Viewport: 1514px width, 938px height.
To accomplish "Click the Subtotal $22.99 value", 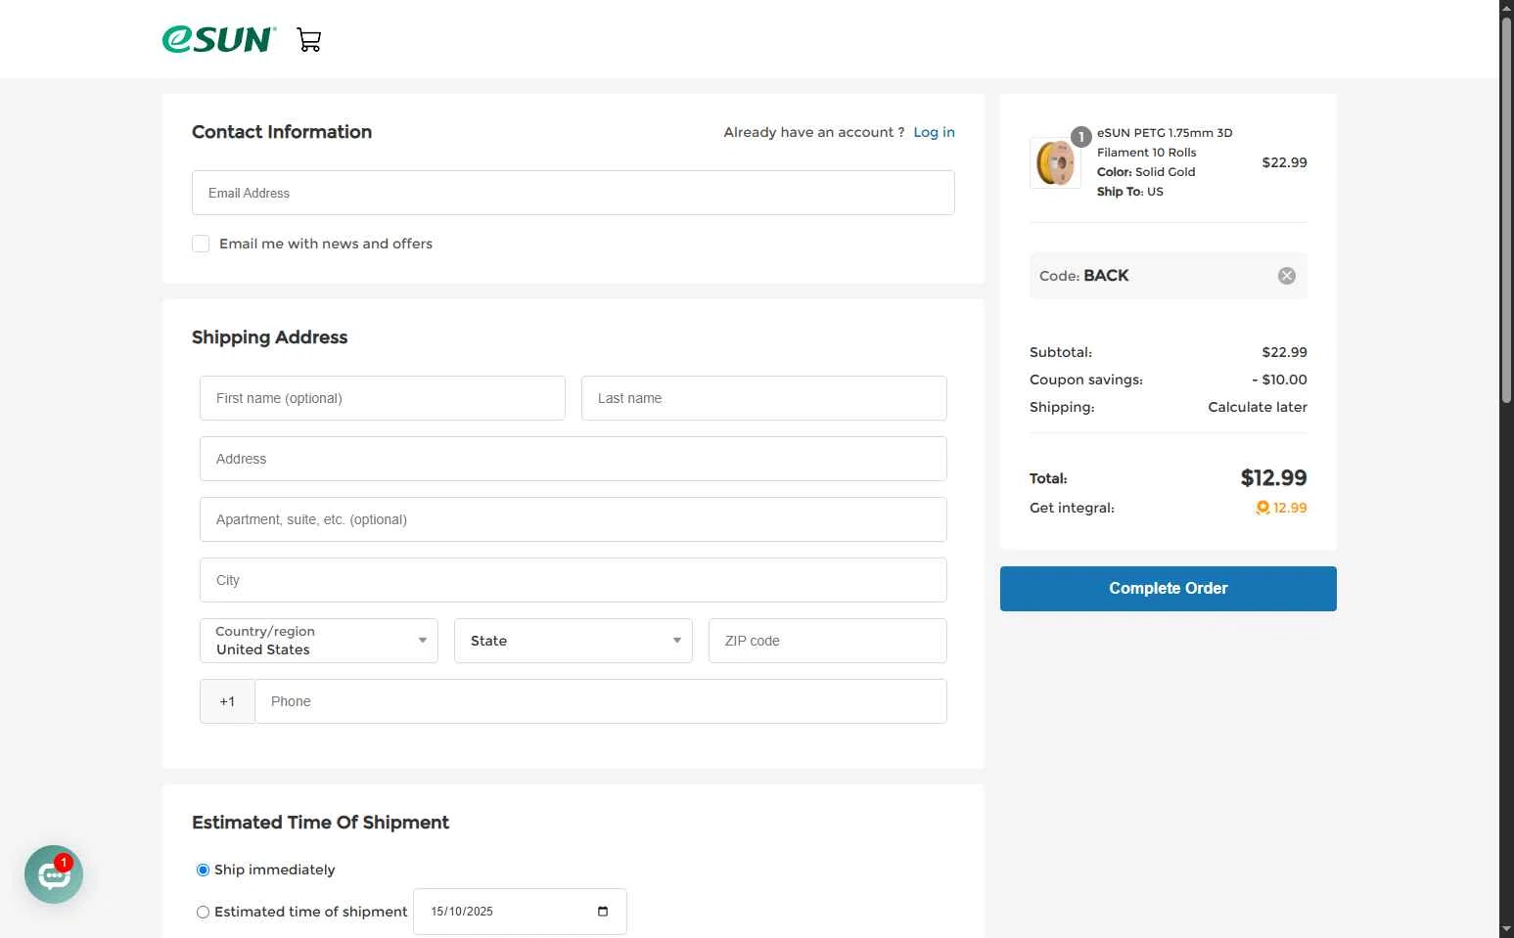I will click(x=1284, y=352).
